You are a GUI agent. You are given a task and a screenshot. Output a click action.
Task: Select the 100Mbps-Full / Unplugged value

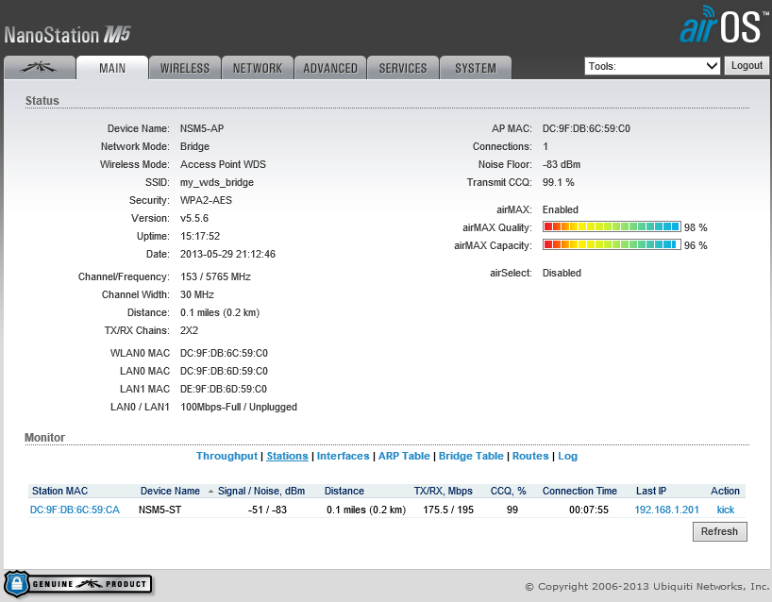[x=238, y=407]
